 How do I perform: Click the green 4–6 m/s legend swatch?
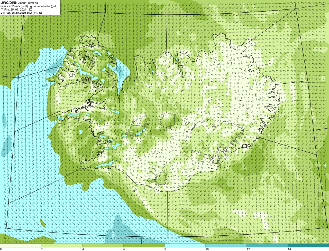coord(103,245)
